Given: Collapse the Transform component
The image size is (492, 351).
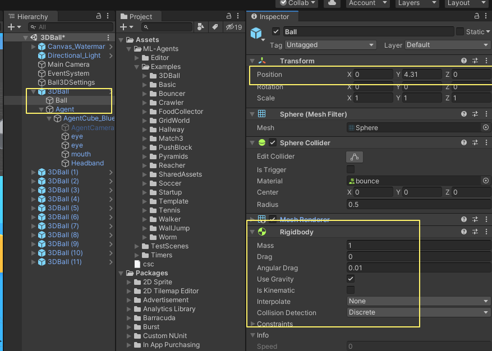Looking at the screenshot, I should [252, 61].
